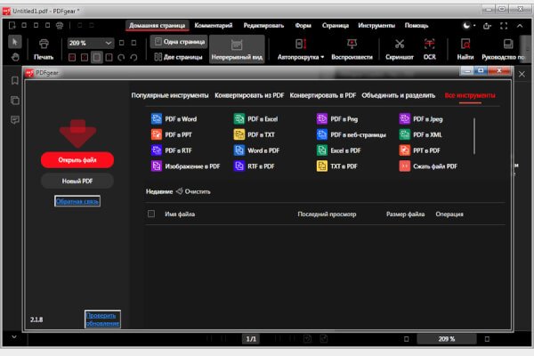This screenshot has width=534, height=356.
Task: Switch to Объединить и разделить tab
Action: pyautogui.click(x=399, y=95)
